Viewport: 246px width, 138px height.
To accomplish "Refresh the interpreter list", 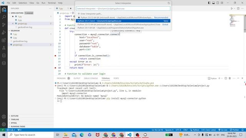I will (169, 3).
